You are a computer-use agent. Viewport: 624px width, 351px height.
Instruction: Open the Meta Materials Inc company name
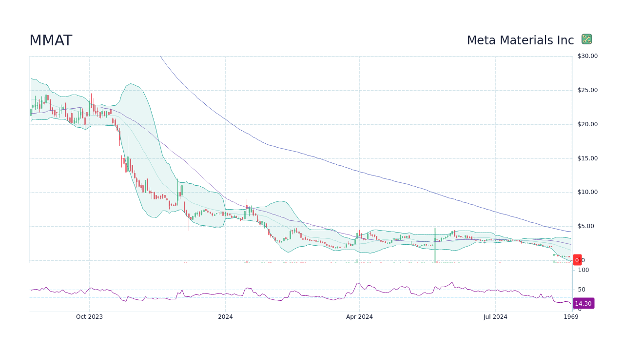[520, 40]
